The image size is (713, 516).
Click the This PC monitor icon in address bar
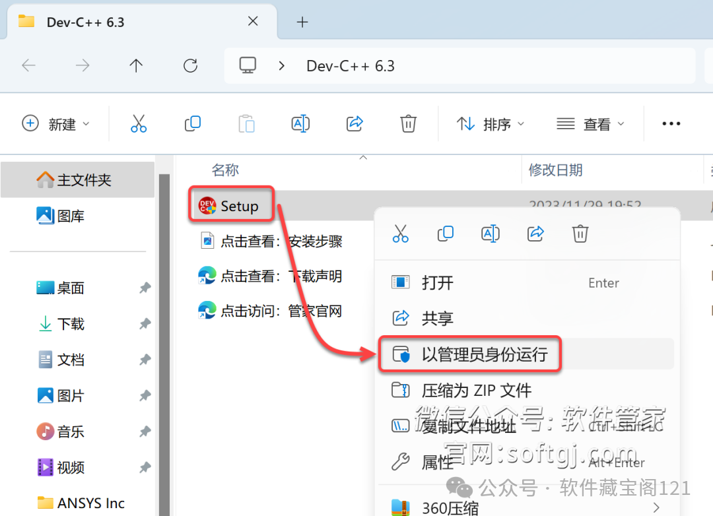(248, 66)
